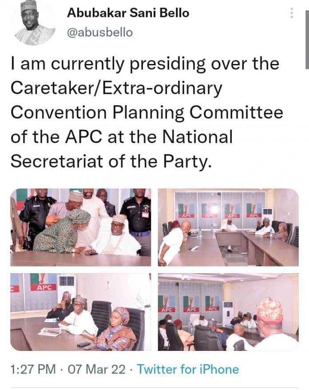The width and height of the screenshot is (309, 390).
Task: Open the top-right photo of the conference table
Action: click(x=228, y=227)
